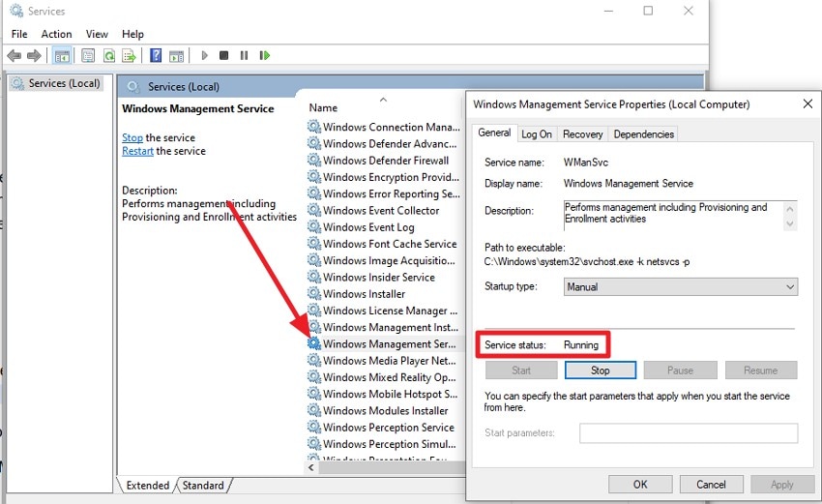Select Windows Mixed Reality Op... row
822x504 pixels.
pos(384,377)
